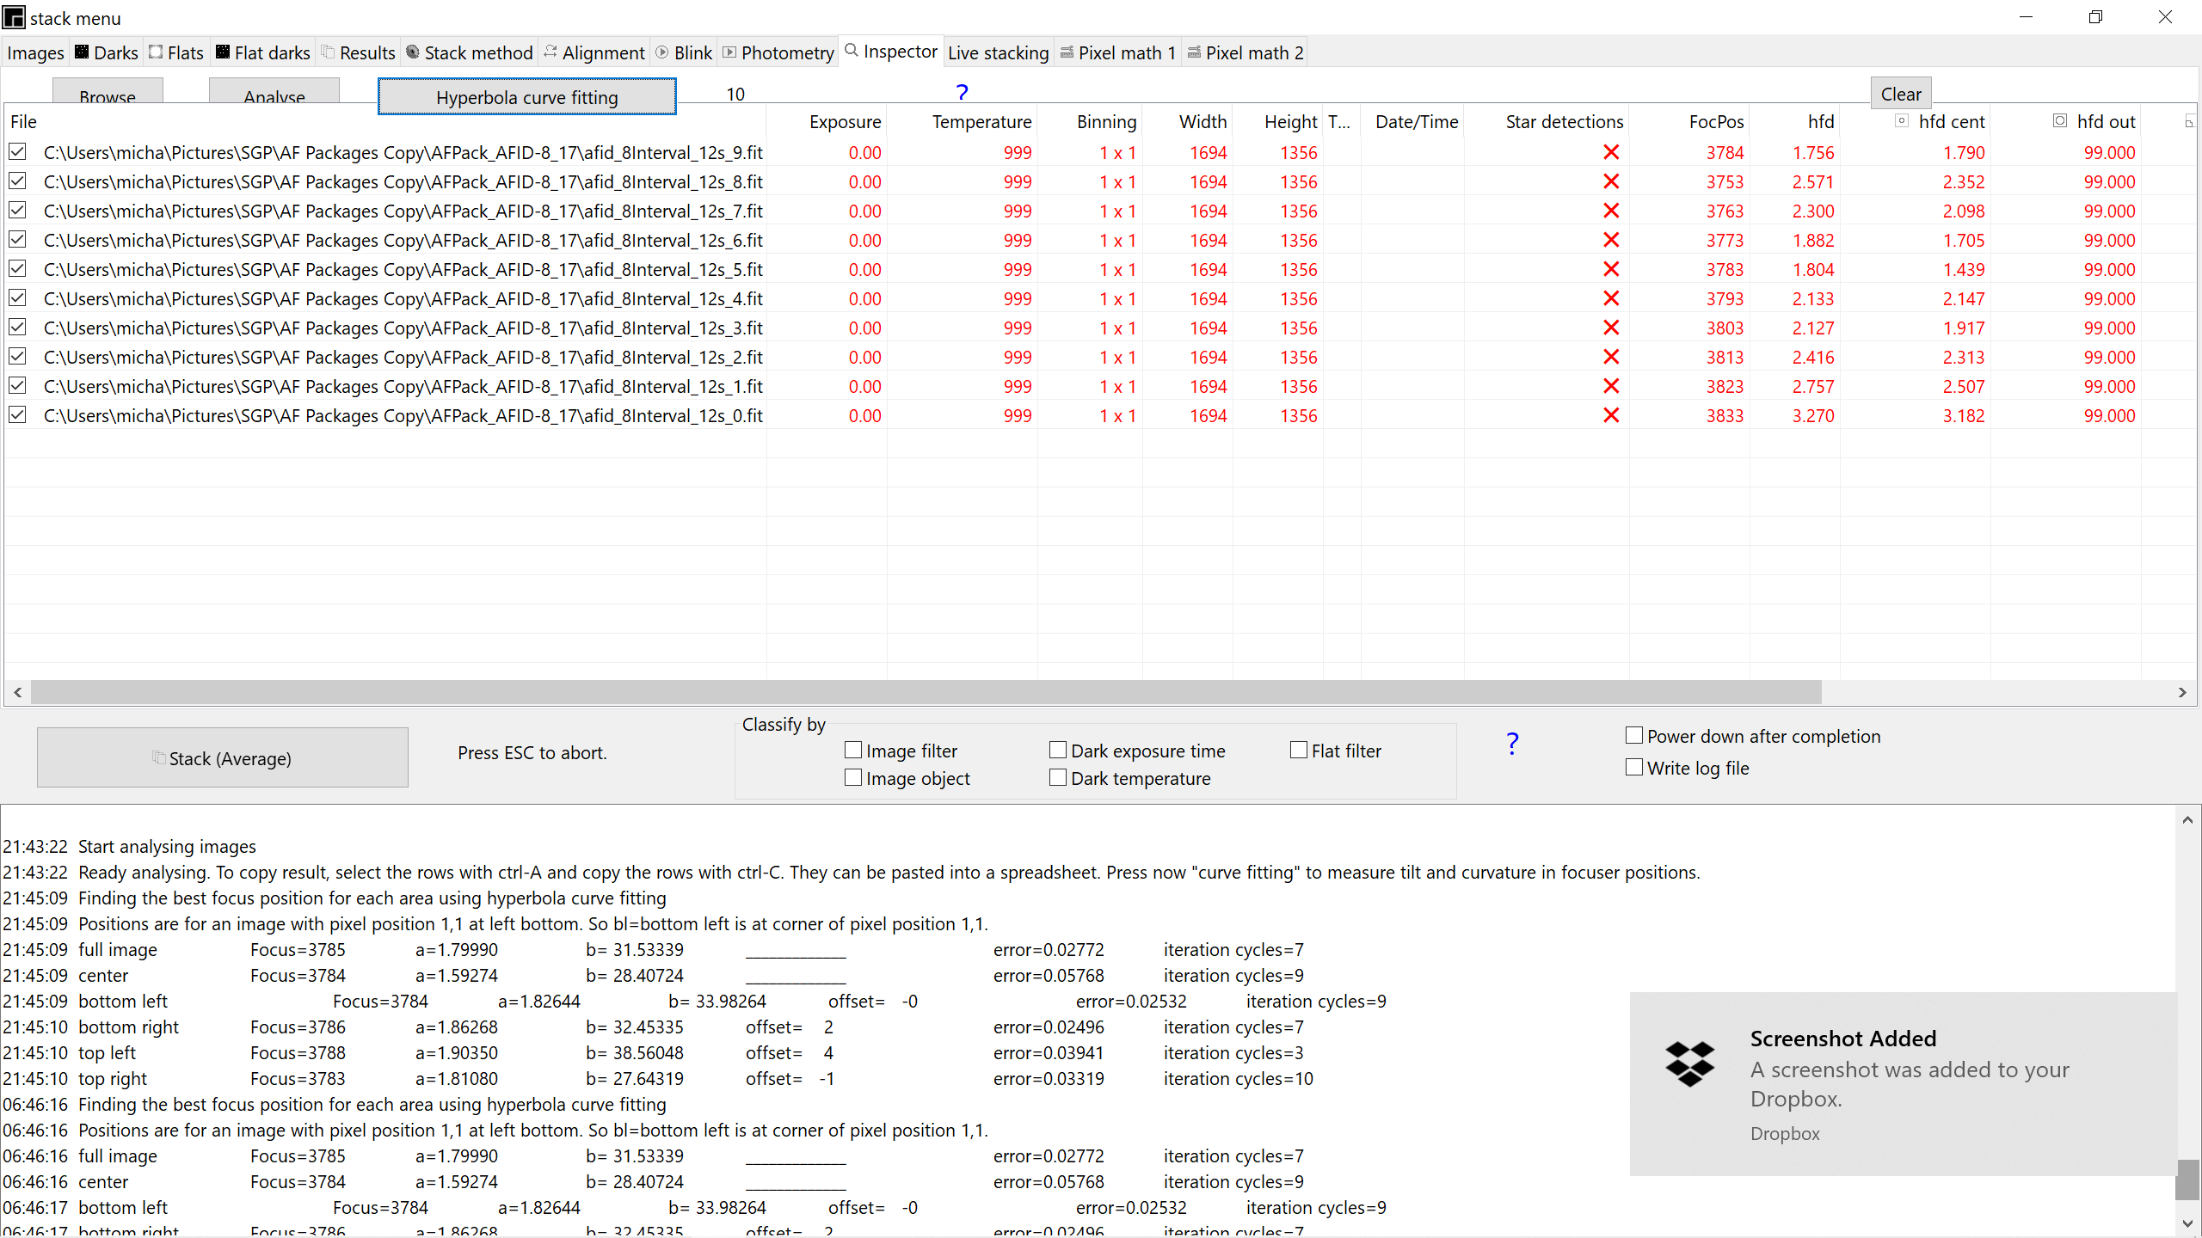Open the Flats tab
This screenshot has width=2202, height=1238.
pyautogui.click(x=176, y=52)
